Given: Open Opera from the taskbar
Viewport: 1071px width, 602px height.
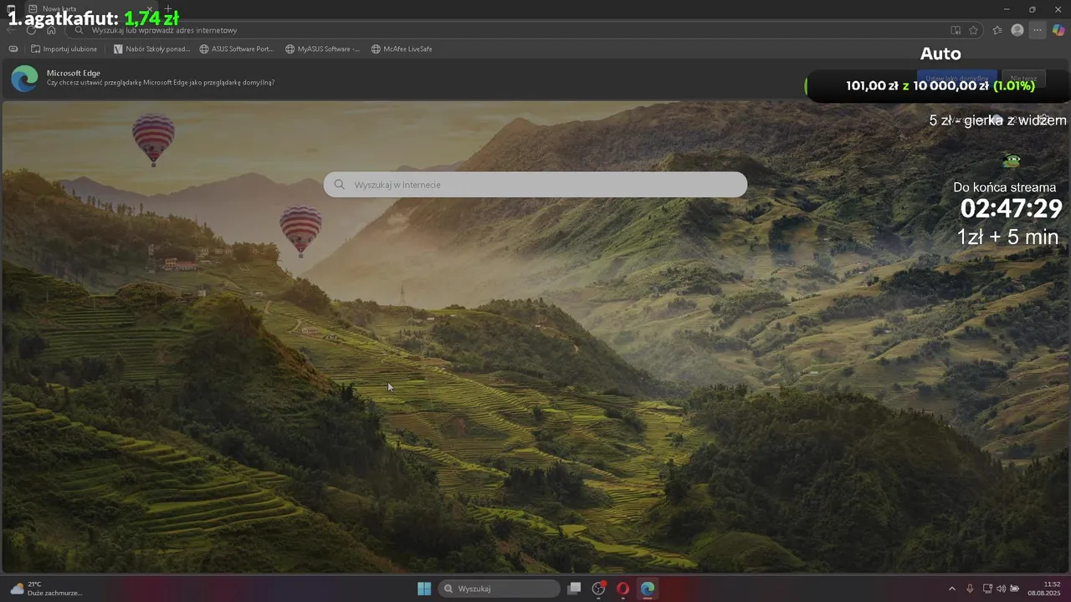Looking at the screenshot, I should pos(623,589).
